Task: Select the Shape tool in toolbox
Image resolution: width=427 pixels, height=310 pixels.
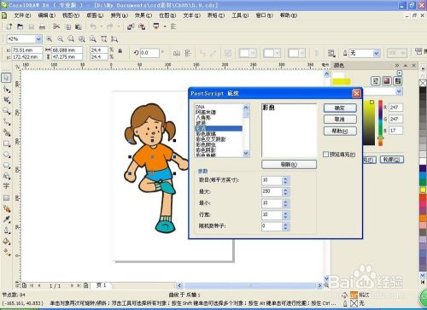Action: [6, 89]
